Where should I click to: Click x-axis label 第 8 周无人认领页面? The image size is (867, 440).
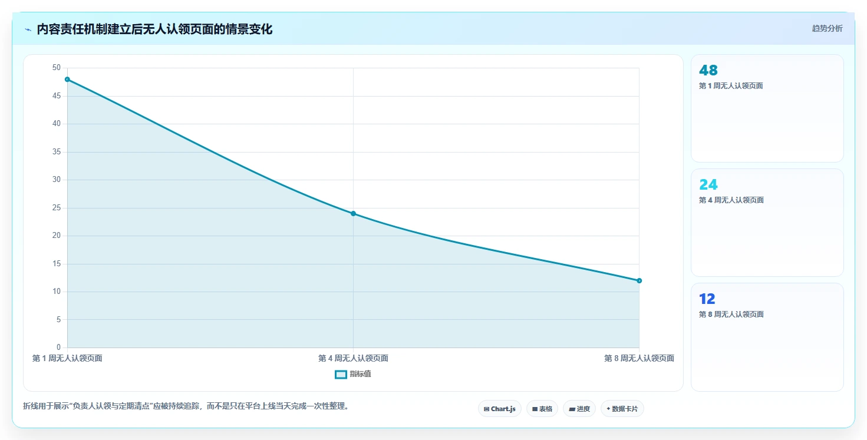point(639,358)
